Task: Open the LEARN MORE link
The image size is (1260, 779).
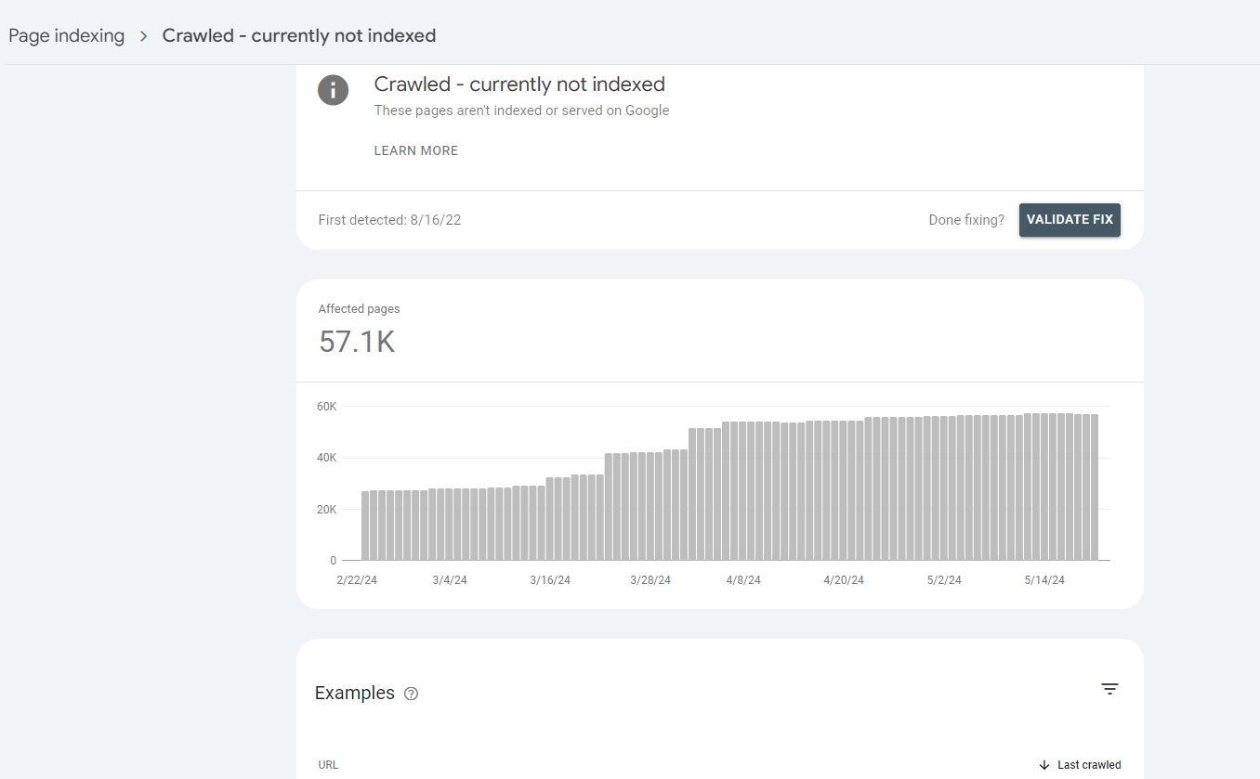Action: point(415,150)
